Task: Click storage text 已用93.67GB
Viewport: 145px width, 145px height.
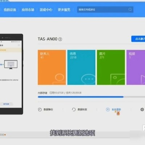Action: tap(57, 93)
